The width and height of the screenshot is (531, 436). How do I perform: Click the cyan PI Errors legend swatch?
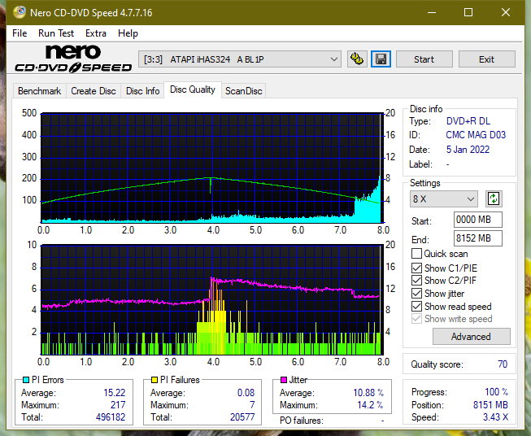(x=26, y=380)
